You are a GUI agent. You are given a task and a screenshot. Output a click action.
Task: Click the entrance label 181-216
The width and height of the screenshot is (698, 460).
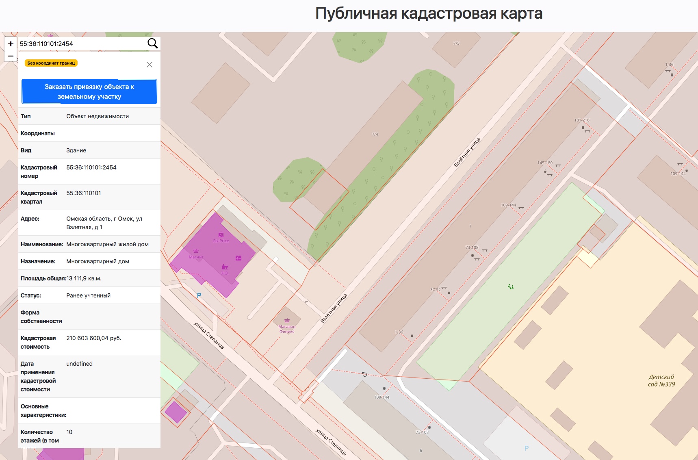point(582,120)
